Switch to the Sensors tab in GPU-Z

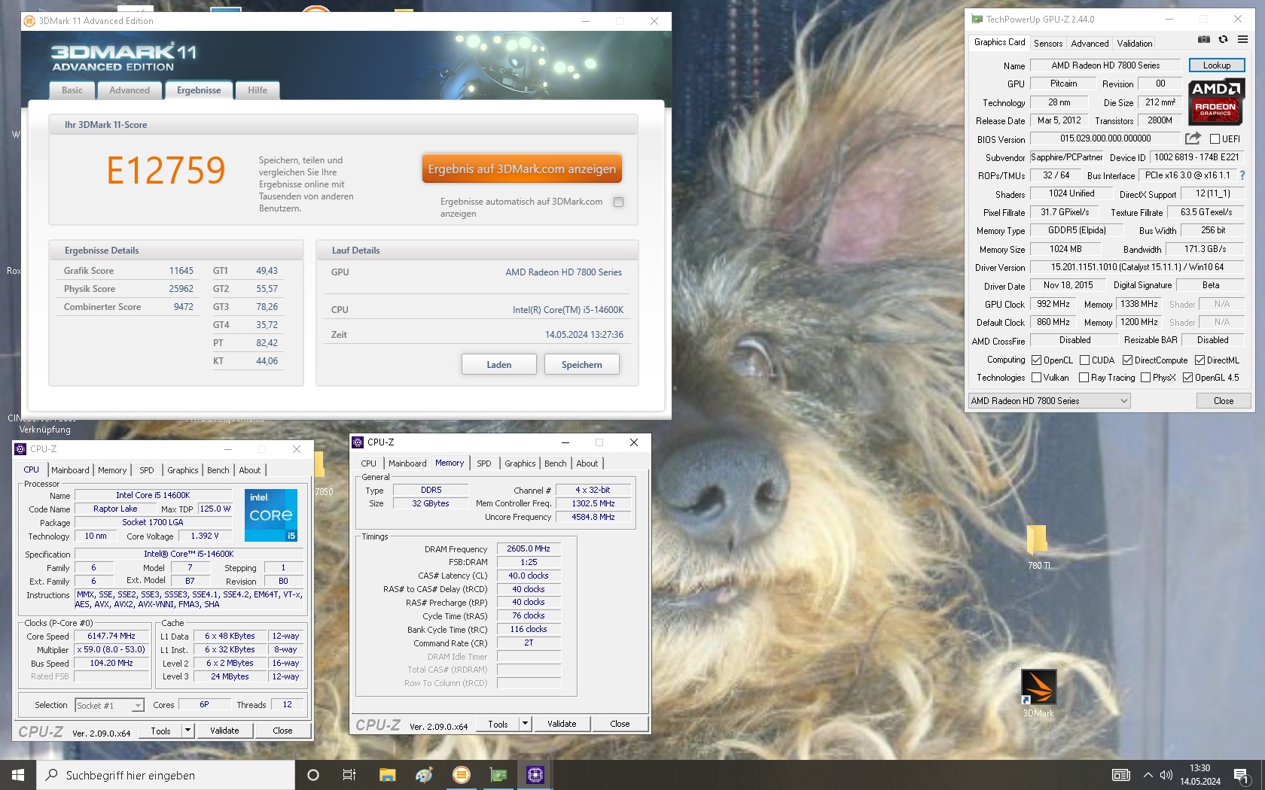(1048, 44)
